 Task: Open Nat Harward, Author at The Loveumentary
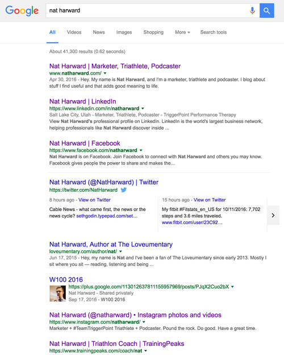pos(111,245)
